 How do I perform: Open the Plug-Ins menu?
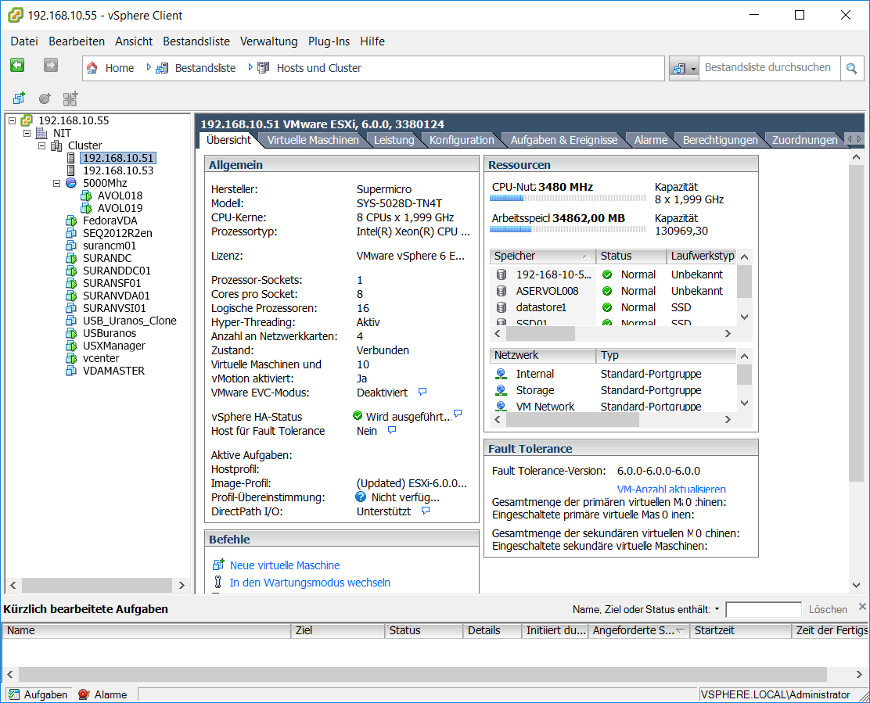pos(329,41)
